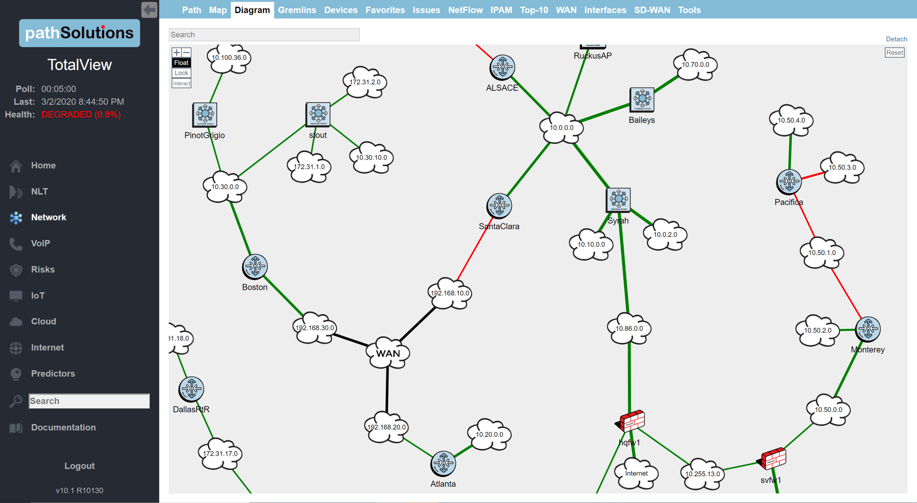Viewport: 917px width, 503px height.
Task: Select the Monterey router icon
Action: [x=868, y=329]
